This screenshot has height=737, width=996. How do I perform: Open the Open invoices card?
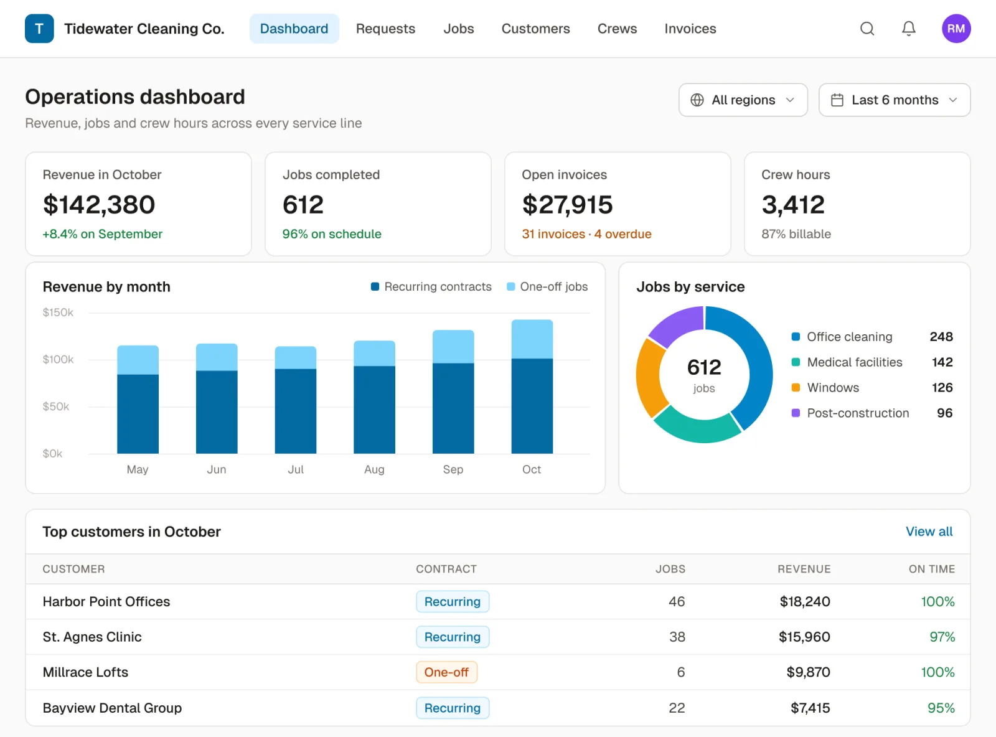(618, 204)
